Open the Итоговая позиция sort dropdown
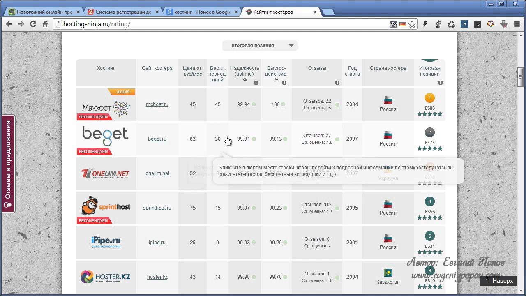The width and height of the screenshot is (526, 296). click(260, 46)
